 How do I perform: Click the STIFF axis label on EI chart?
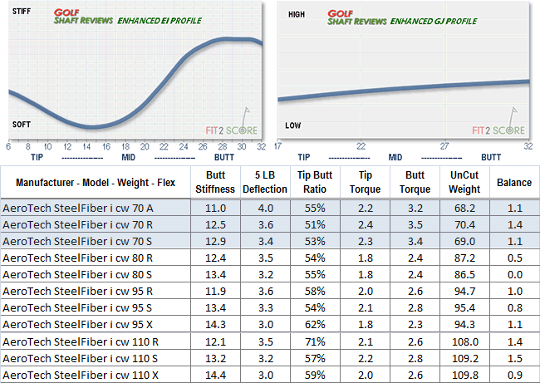coord(22,12)
